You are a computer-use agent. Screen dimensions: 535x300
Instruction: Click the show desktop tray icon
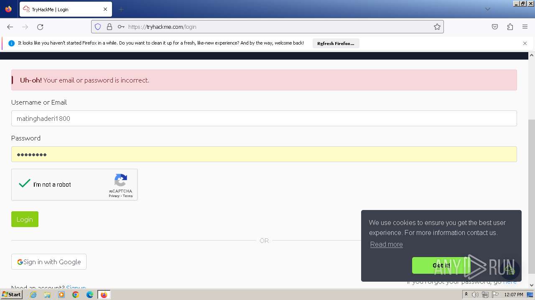coord(530,295)
